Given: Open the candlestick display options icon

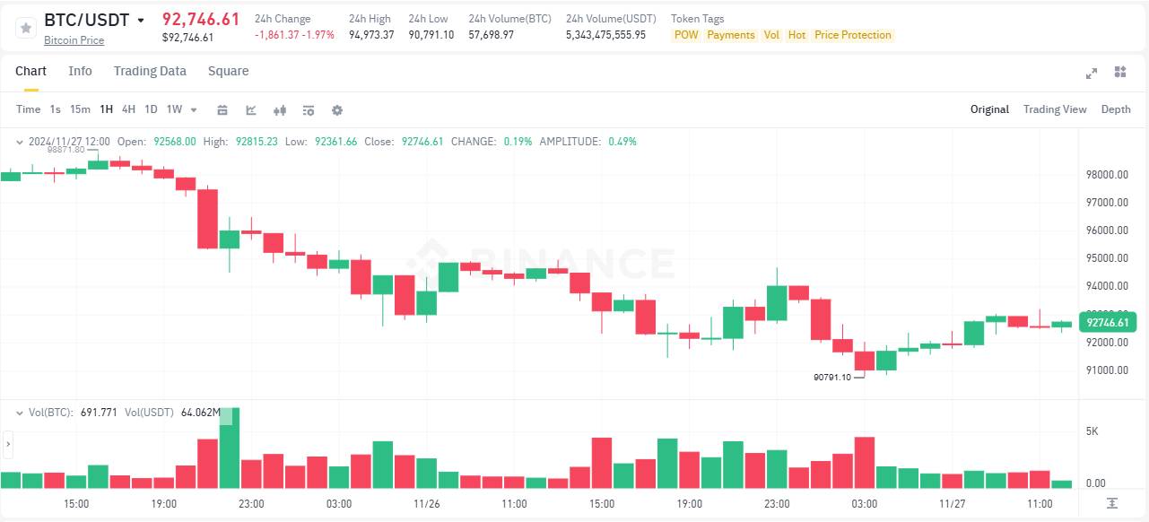Looking at the screenshot, I should [x=280, y=109].
